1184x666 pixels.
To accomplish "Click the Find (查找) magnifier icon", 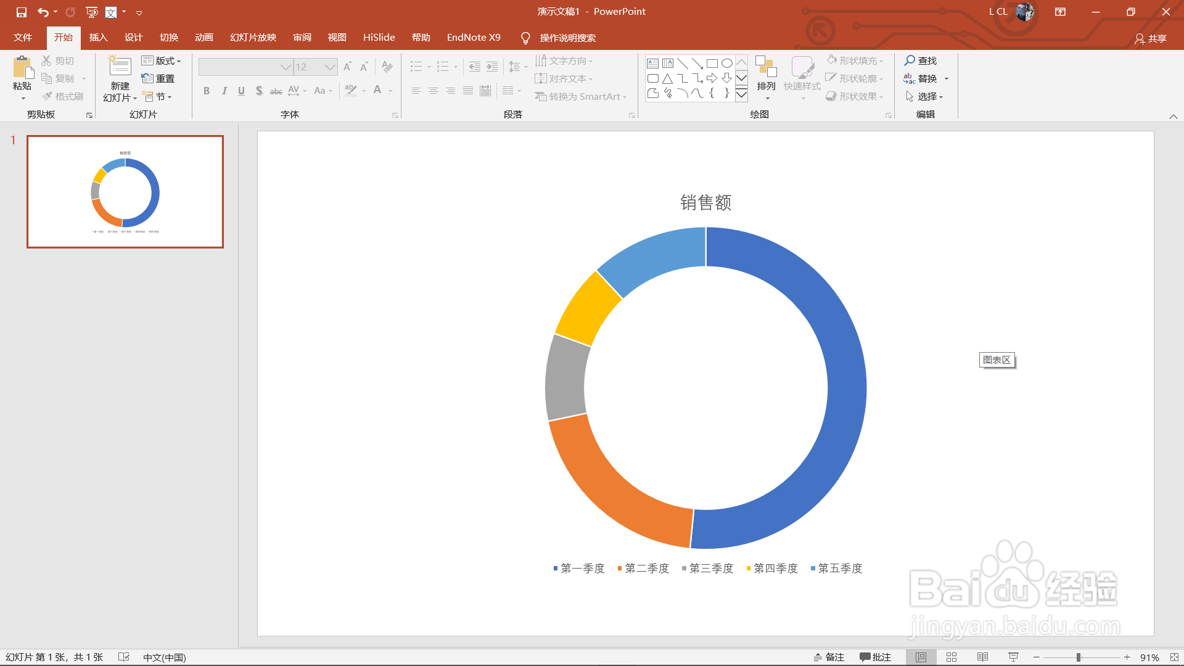I will coord(910,60).
